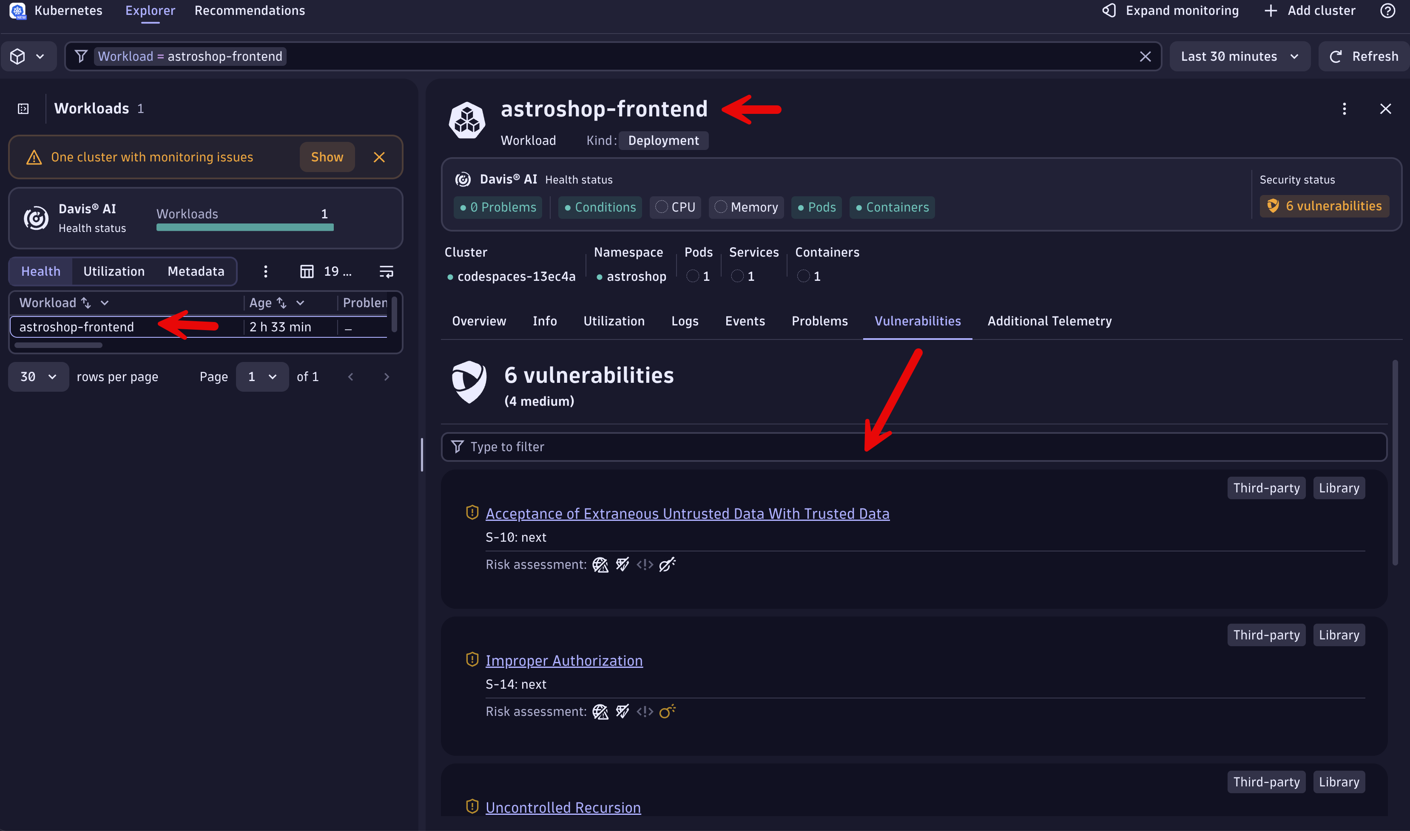Click the code exposure icon under S-10

pos(645,565)
